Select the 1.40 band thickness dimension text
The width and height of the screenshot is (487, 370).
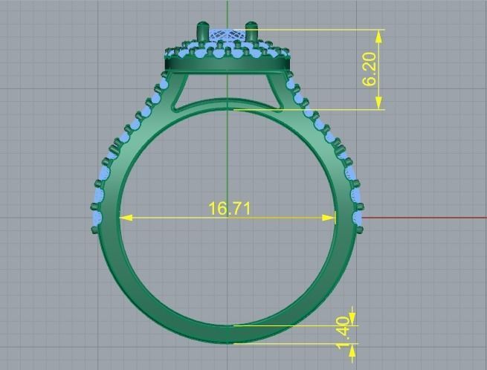coord(344,332)
